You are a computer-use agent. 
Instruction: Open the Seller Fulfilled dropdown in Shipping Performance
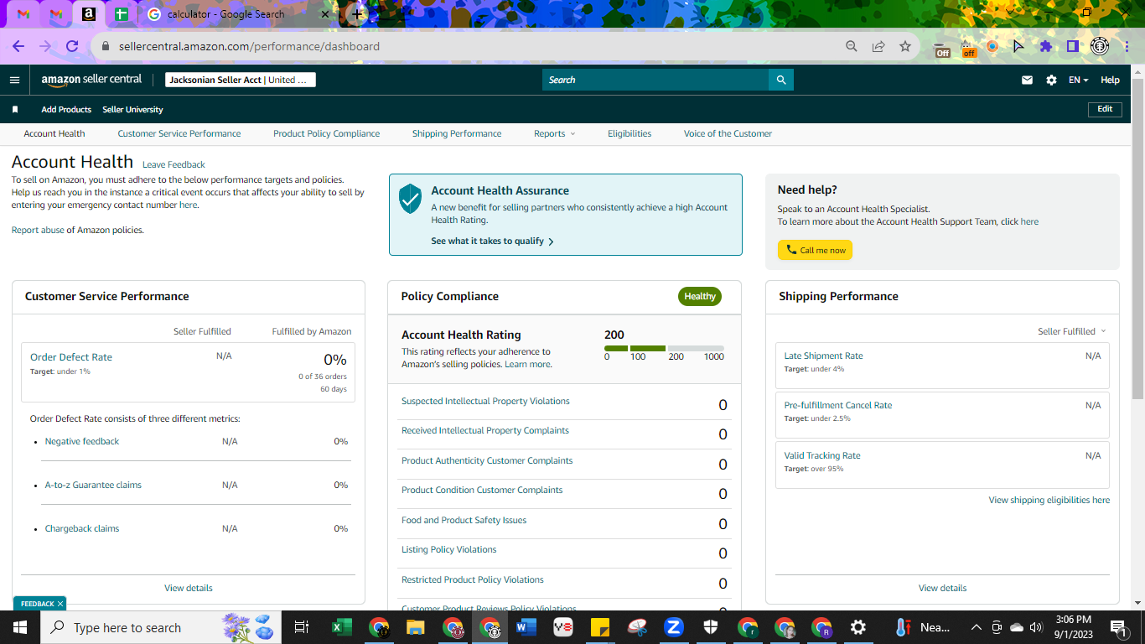click(1071, 331)
